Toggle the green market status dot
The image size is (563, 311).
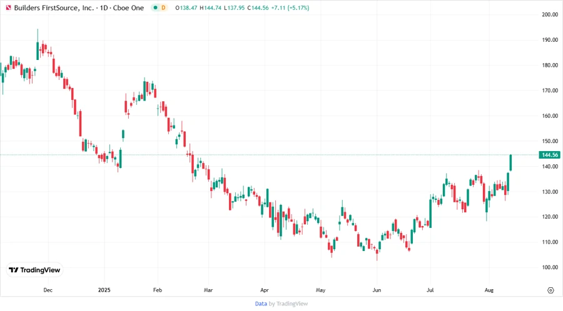156,7
